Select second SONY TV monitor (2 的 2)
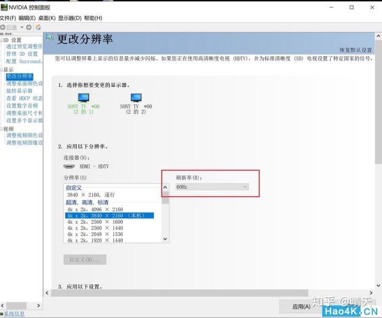The image size is (382, 318). coord(136,104)
